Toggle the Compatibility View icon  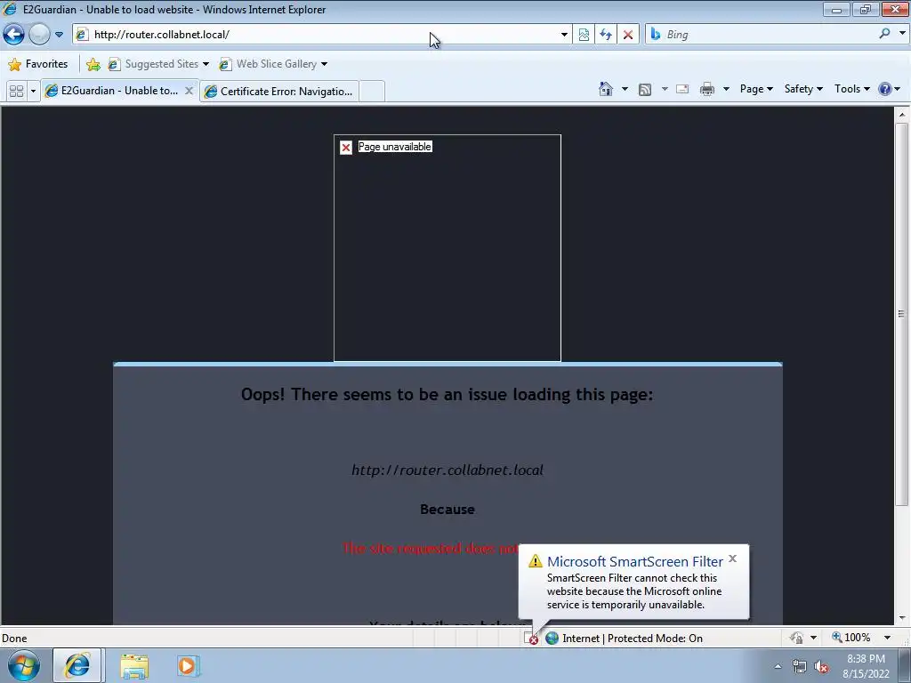[584, 35]
